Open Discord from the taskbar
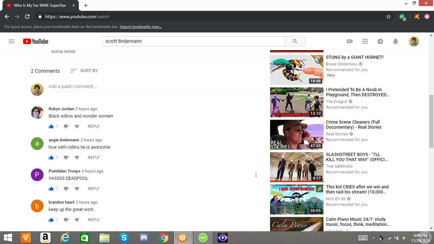The image size is (434, 244). 144,237
